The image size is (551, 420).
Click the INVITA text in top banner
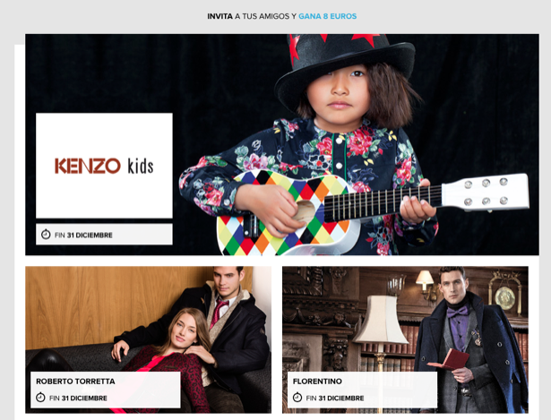pos(220,16)
